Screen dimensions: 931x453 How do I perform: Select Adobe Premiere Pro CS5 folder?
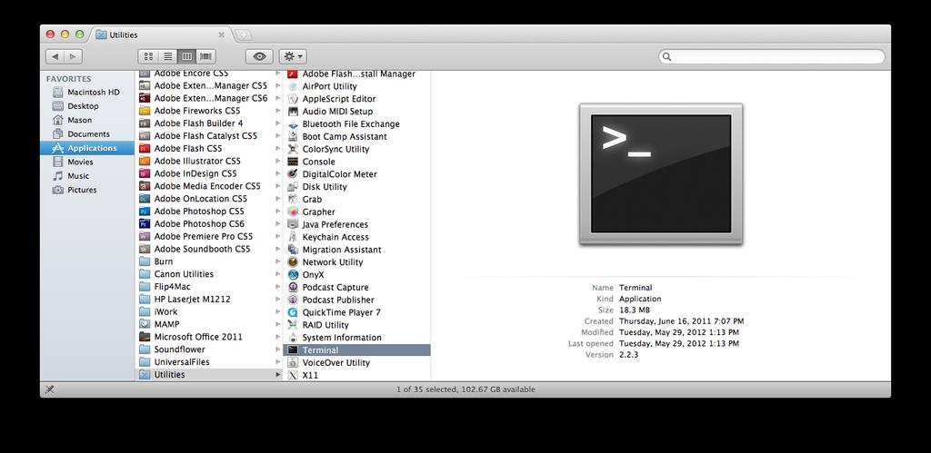209,236
